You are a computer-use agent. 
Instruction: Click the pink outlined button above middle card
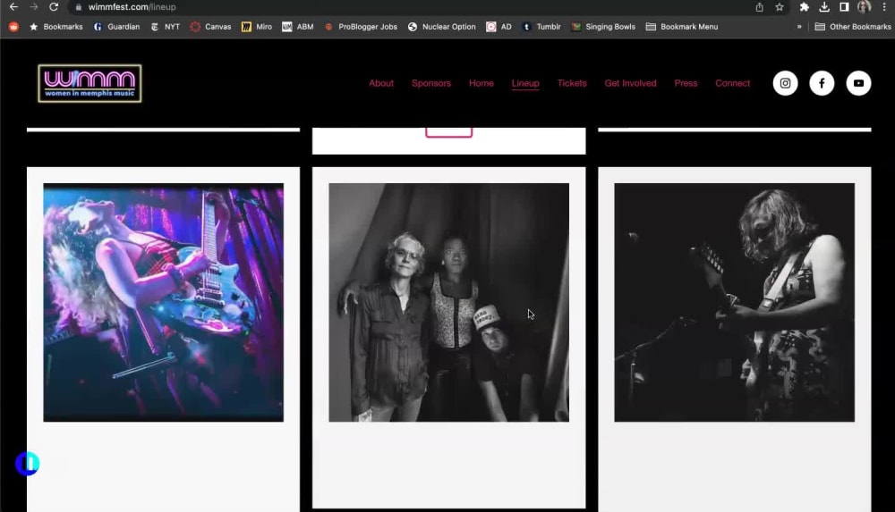[448, 132]
